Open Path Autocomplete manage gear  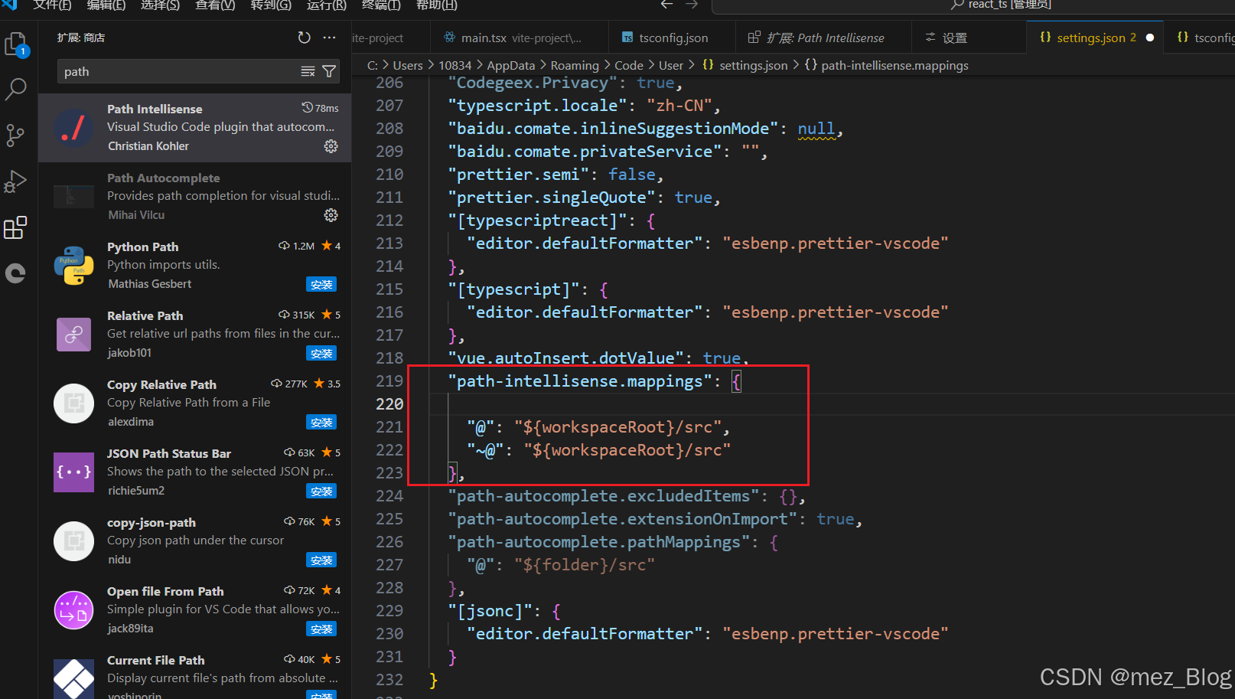pyautogui.click(x=331, y=214)
